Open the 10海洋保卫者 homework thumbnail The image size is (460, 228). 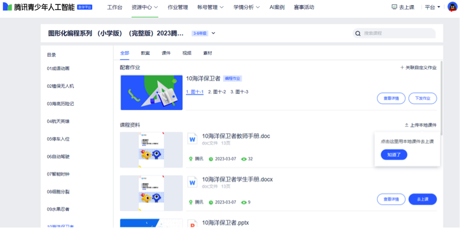151,92
